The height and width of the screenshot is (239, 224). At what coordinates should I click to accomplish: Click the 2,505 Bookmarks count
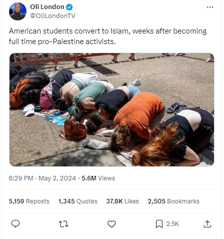[173, 201]
